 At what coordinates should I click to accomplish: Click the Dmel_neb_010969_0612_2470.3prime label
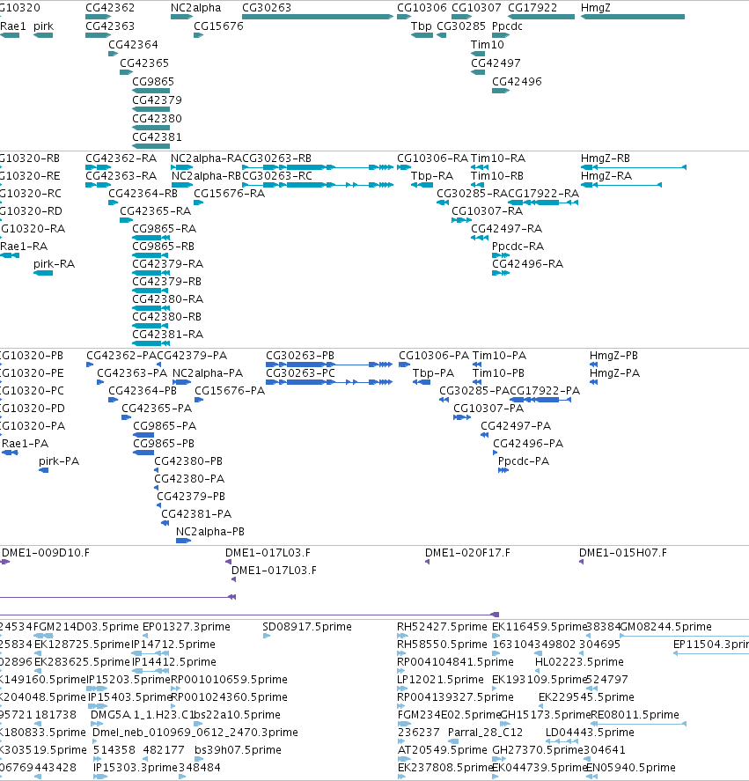[195, 733]
